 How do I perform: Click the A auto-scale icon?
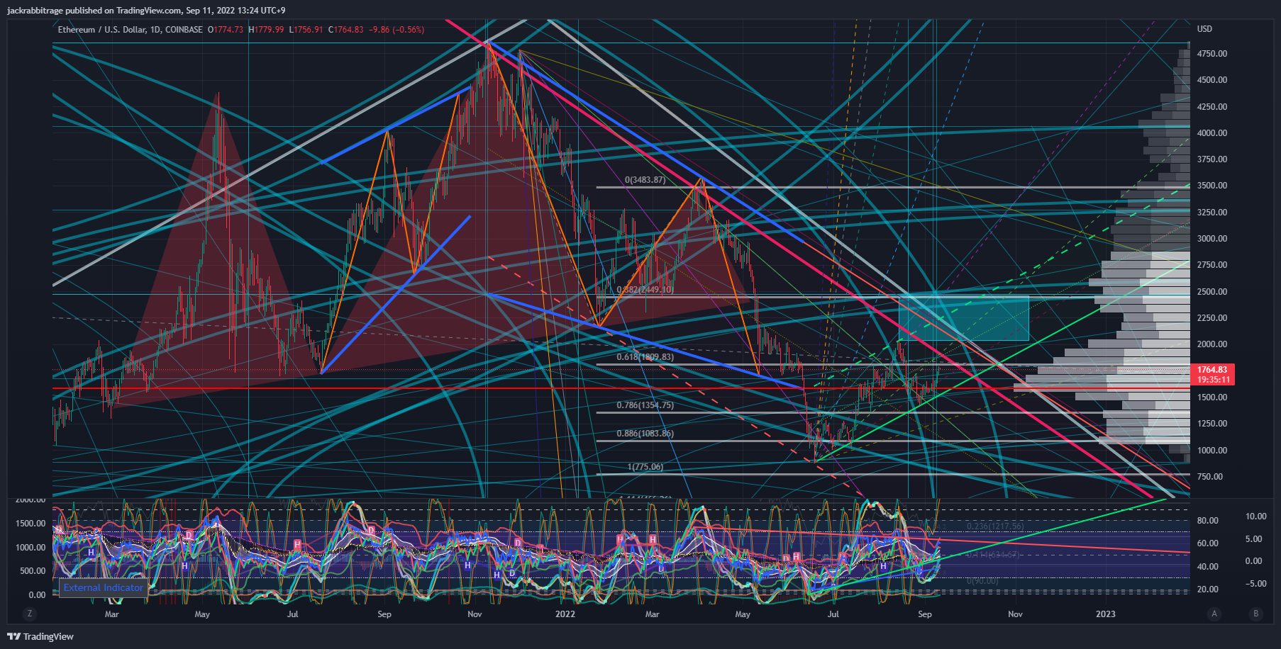tap(1214, 614)
